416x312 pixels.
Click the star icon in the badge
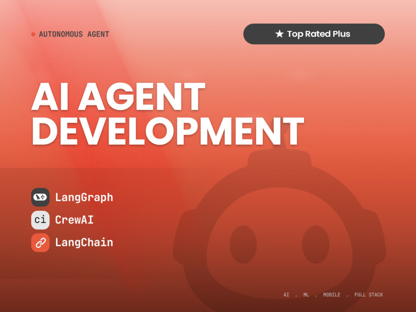coord(279,34)
